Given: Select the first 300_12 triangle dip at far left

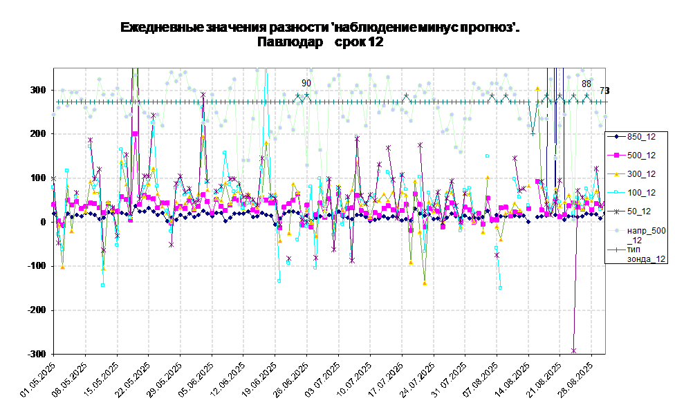Looking at the screenshot, I should tap(62, 266).
